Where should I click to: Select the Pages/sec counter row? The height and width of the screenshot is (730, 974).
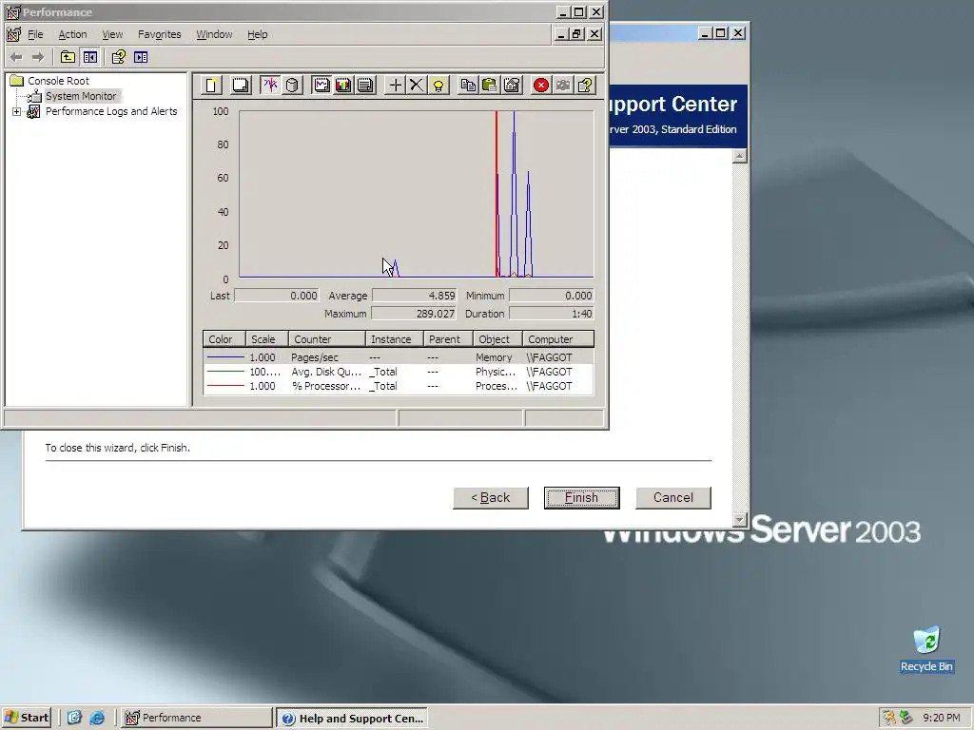pos(399,357)
